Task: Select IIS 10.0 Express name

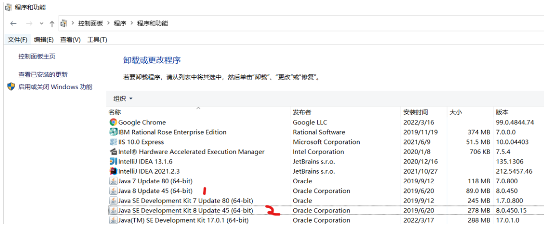Action: pyautogui.click(x=141, y=142)
